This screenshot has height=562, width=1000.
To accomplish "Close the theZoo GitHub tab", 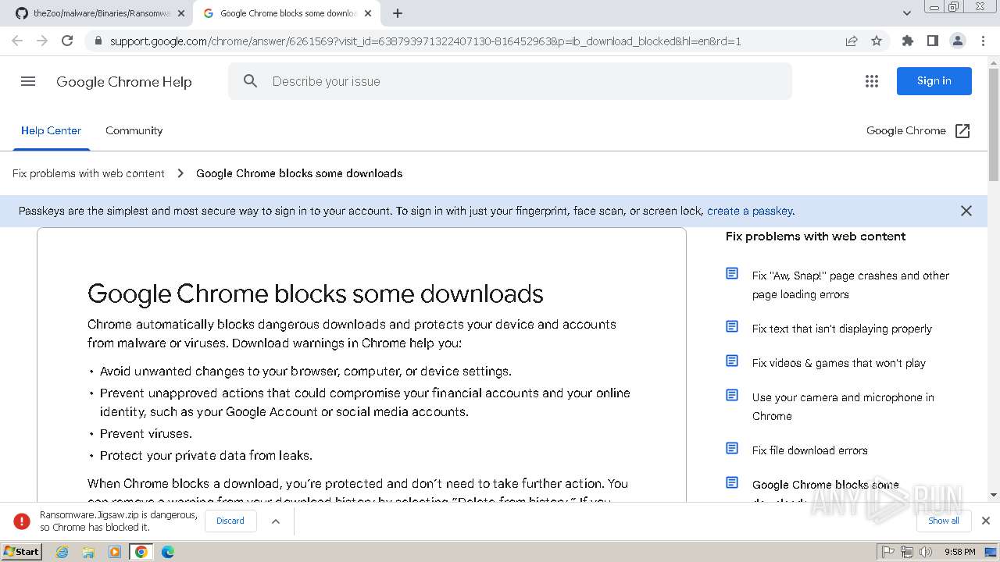I will tap(181, 13).
